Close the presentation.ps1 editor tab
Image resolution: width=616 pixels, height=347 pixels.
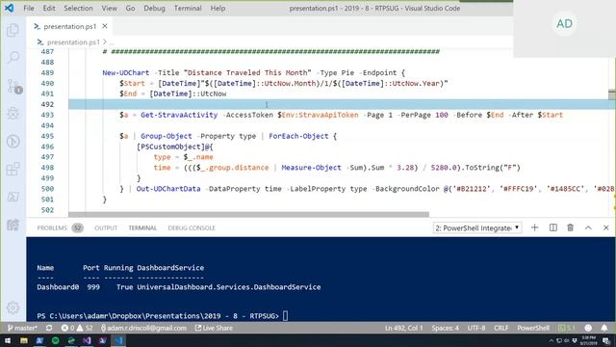(x=105, y=26)
